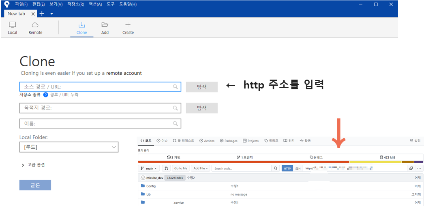This screenshot has width=424, height=215.
Task: Open the 위키 tab
Action: (289, 141)
